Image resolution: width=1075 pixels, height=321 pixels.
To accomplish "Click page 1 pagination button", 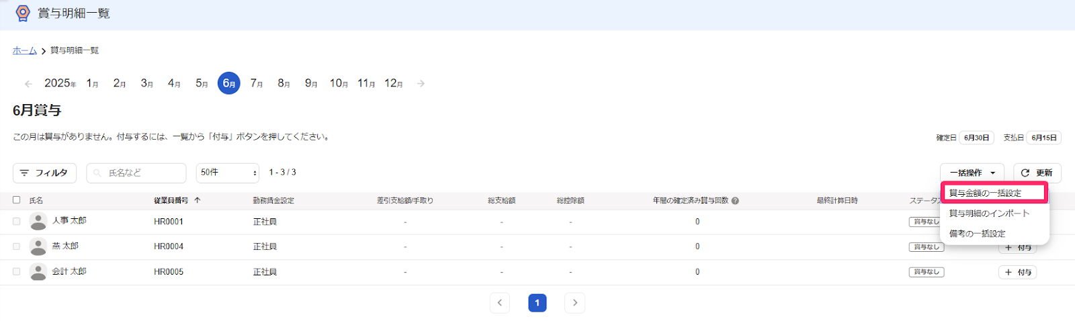I will [x=537, y=303].
